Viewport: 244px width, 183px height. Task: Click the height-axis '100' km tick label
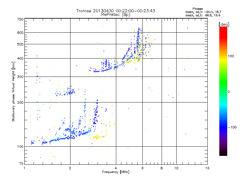[x=20, y=147]
